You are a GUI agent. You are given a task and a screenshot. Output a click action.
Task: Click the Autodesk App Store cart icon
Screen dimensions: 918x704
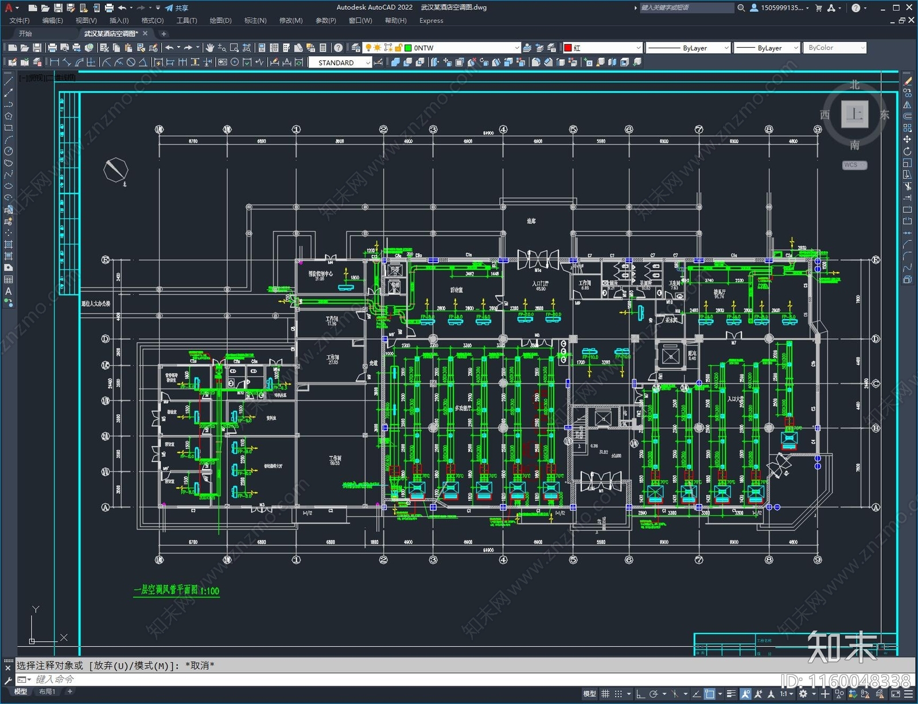click(x=819, y=7)
